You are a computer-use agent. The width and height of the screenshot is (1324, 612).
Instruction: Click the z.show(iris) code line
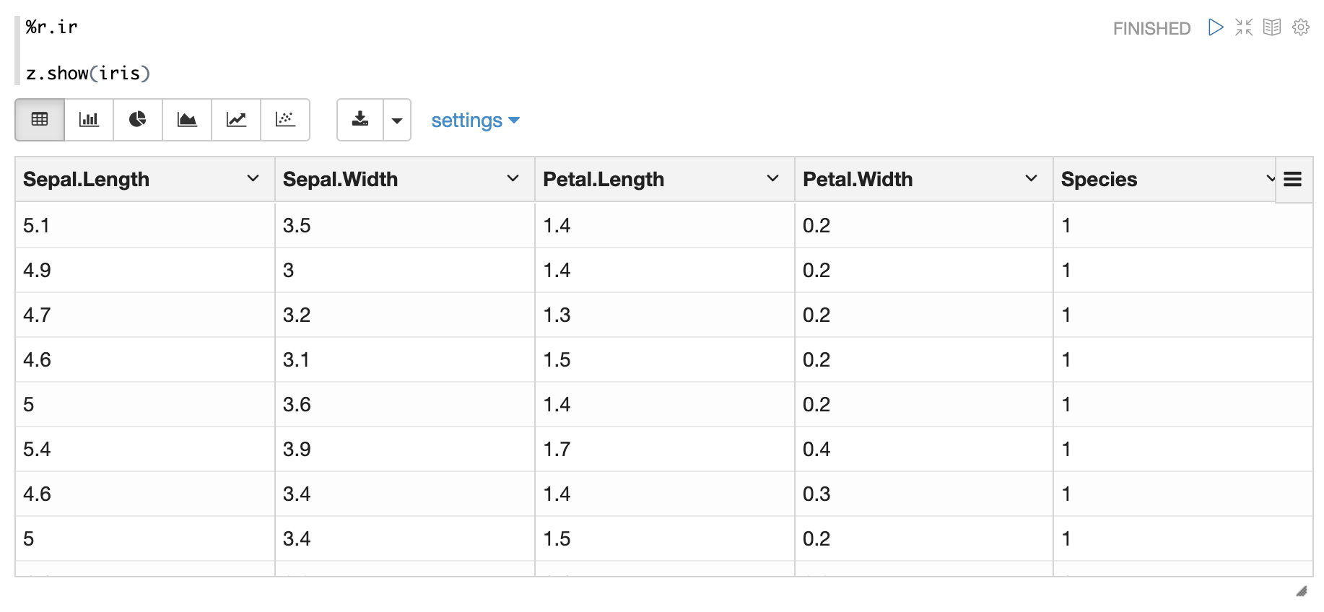tap(88, 73)
